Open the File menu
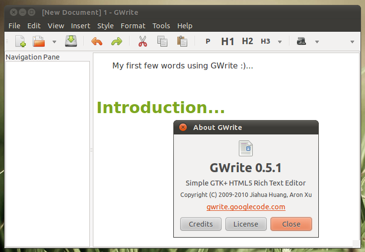The width and height of the screenshot is (365, 252). pyautogui.click(x=14, y=26)
